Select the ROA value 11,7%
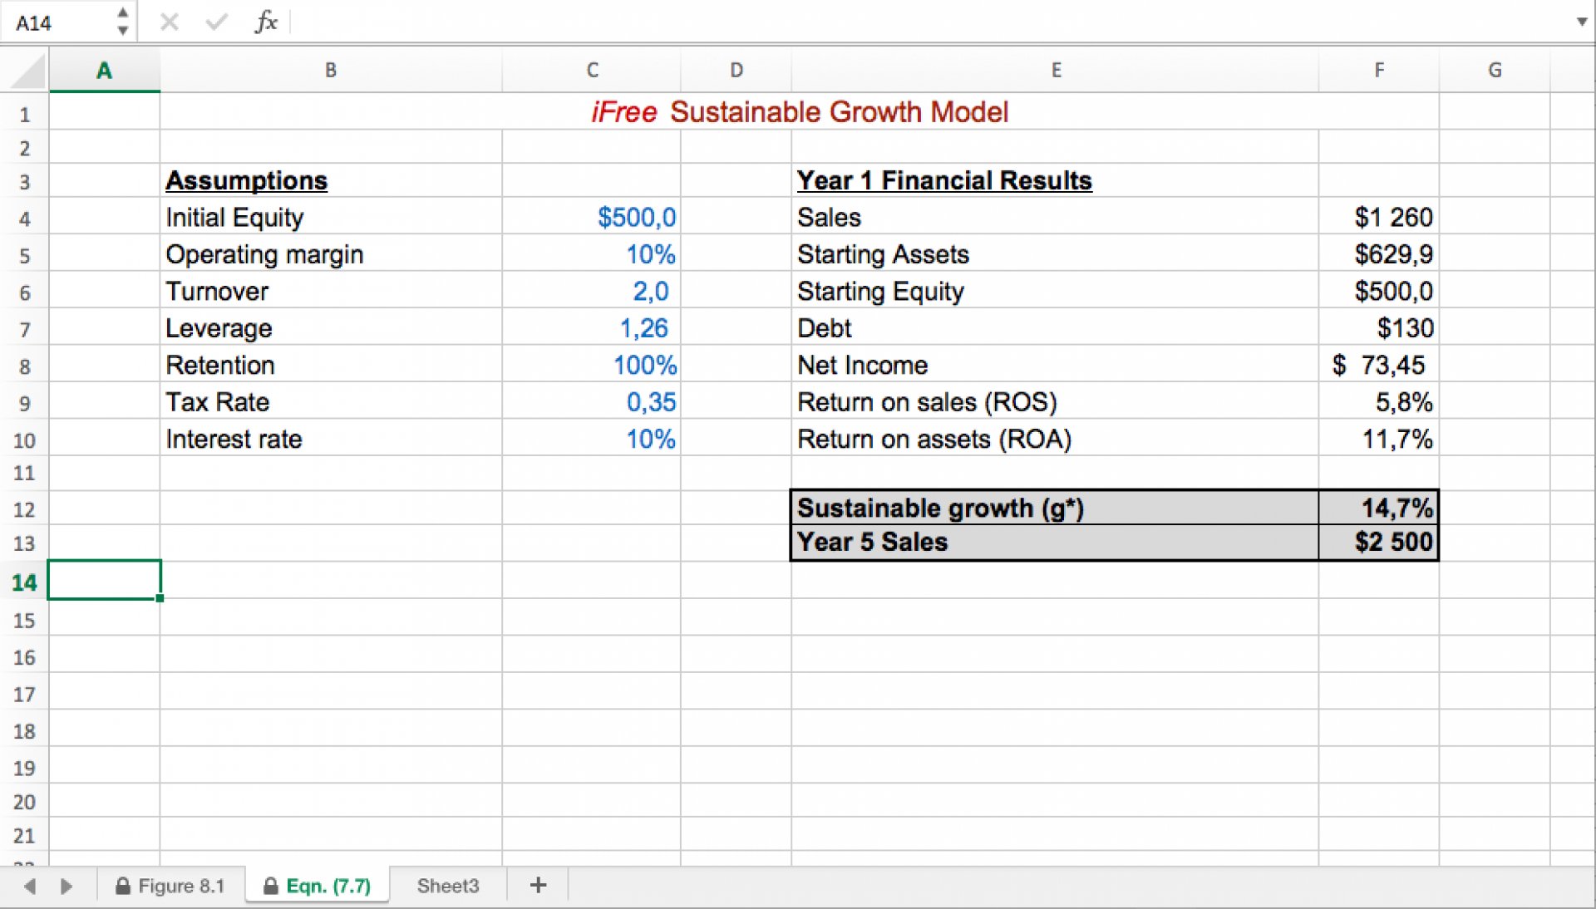The height and width of the screenshot is (909, 1596). click(x=1379, y=438)
